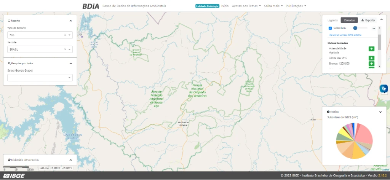Open the Subordens layer options (three dots)
Image resolution: width=390 pixels, height=180 pixels.
[374, 28]
